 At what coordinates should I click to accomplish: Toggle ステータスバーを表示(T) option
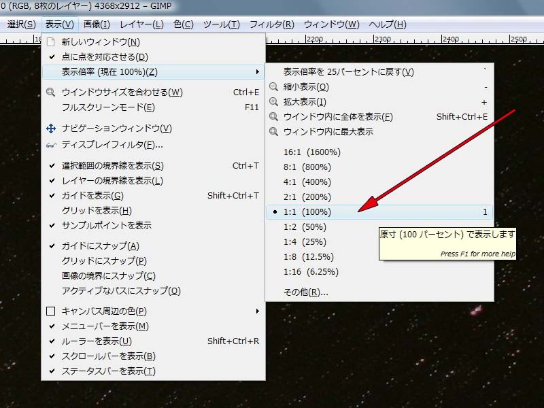(x=154, y=371)
